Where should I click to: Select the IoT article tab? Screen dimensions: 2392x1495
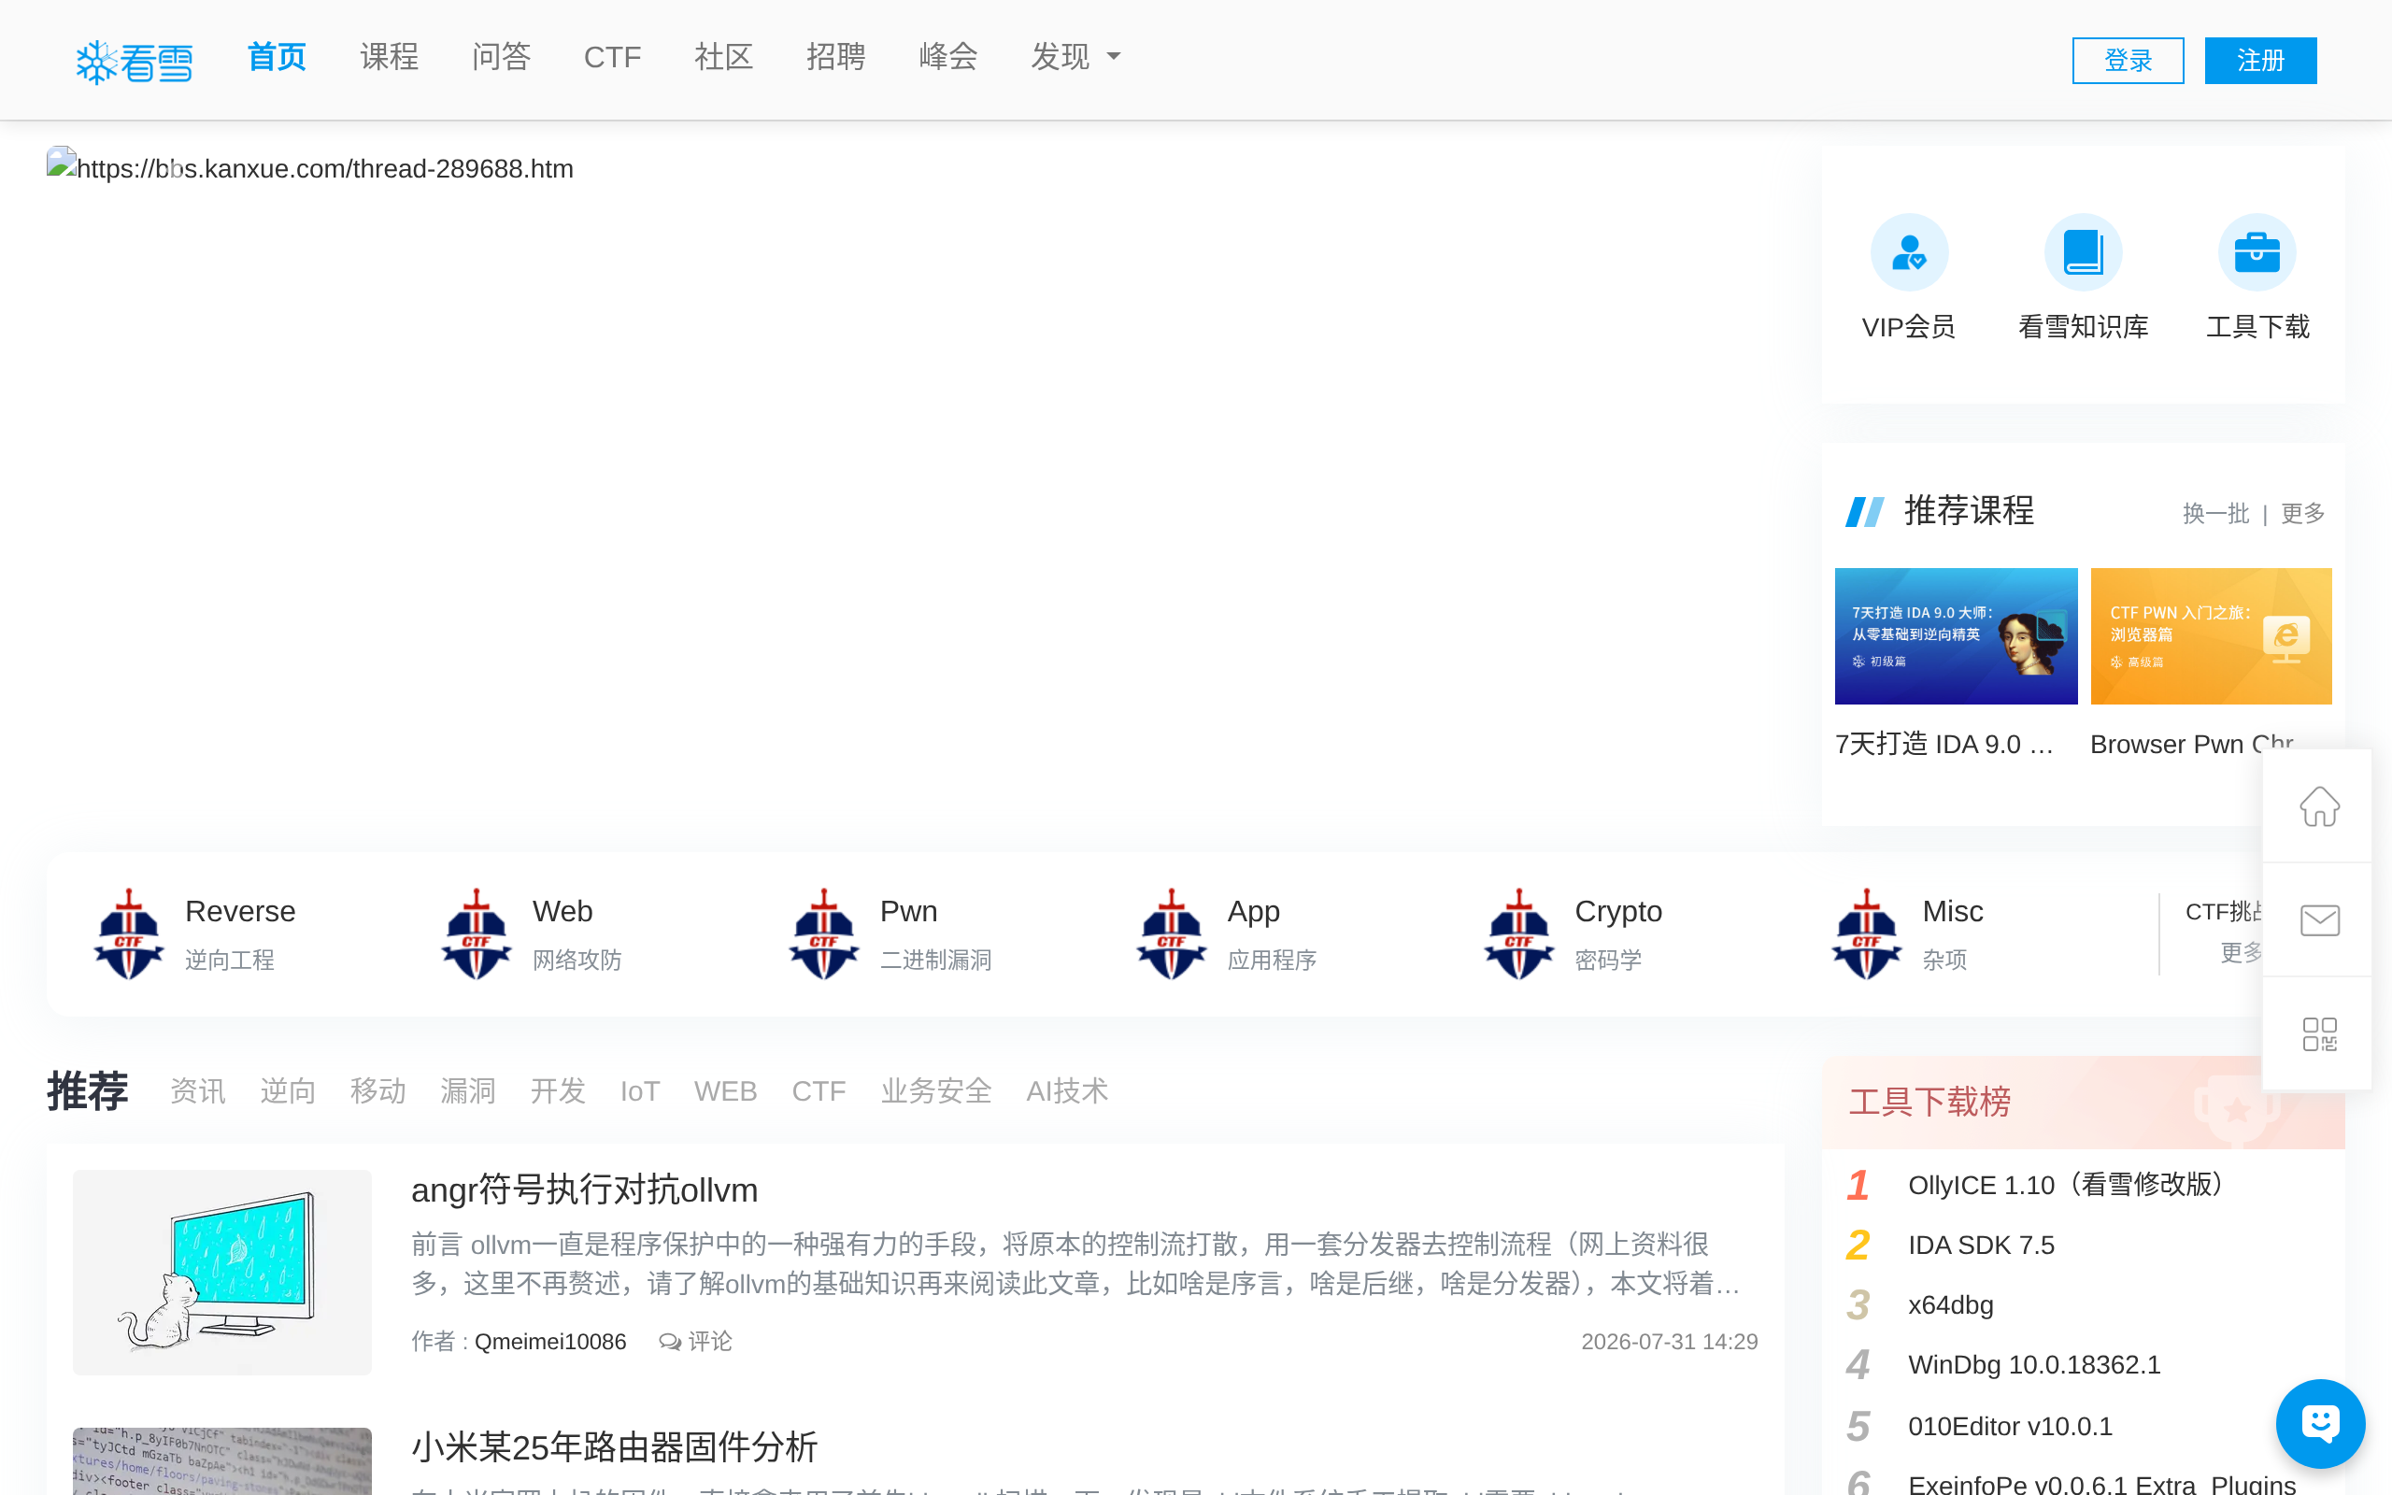click(x=639, y=1091)
